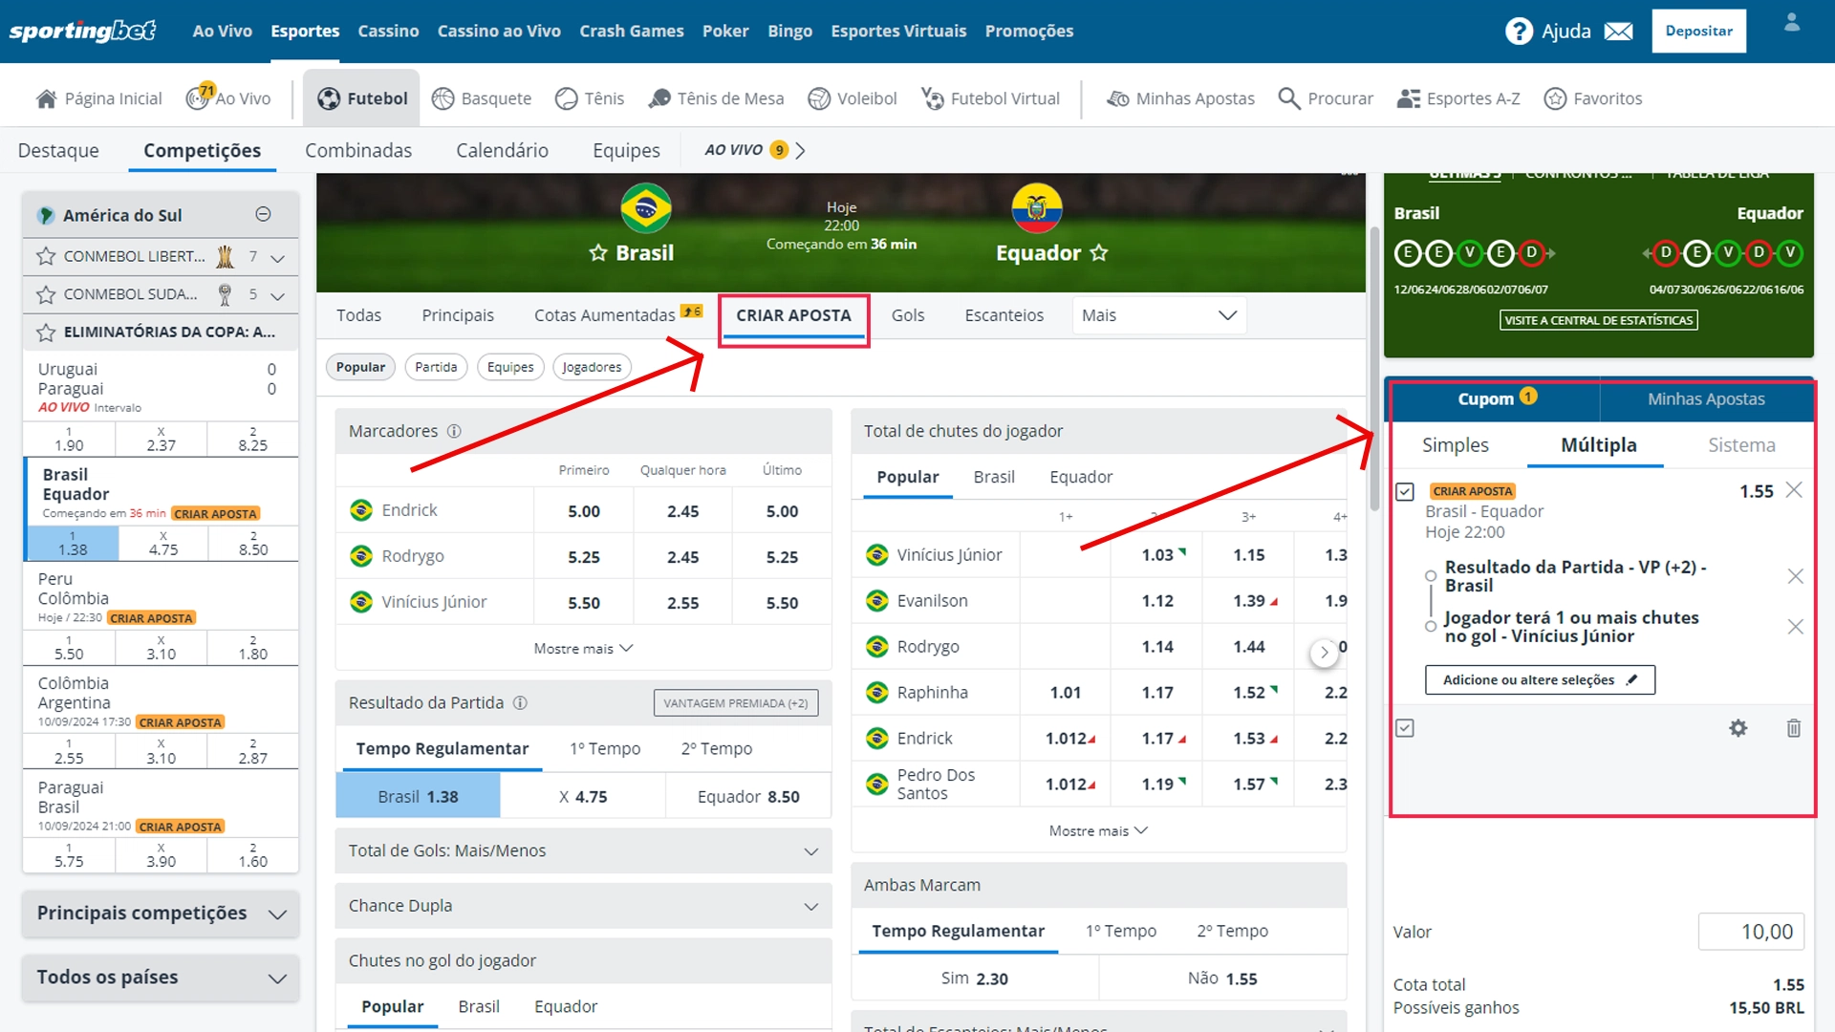Open Procurar search icon
This screenshot has height=1032, width=1835.
coord(1325,98)
